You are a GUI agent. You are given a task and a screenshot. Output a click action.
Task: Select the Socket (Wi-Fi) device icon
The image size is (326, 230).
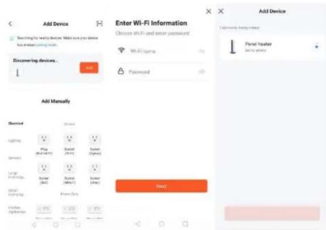click(x=69, y=139)
